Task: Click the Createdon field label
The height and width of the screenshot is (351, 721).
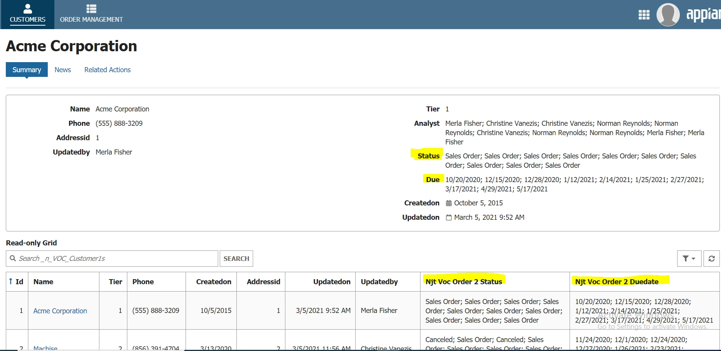Action: pos(422,203)
